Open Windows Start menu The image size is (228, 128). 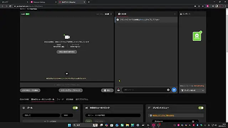(x=69, y=125)
